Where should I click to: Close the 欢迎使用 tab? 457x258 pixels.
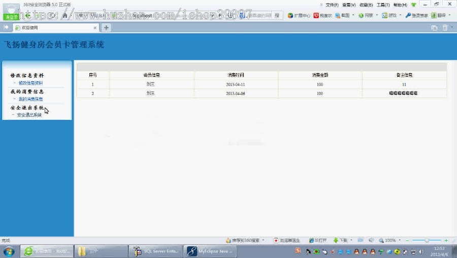[x=95, y=28]
